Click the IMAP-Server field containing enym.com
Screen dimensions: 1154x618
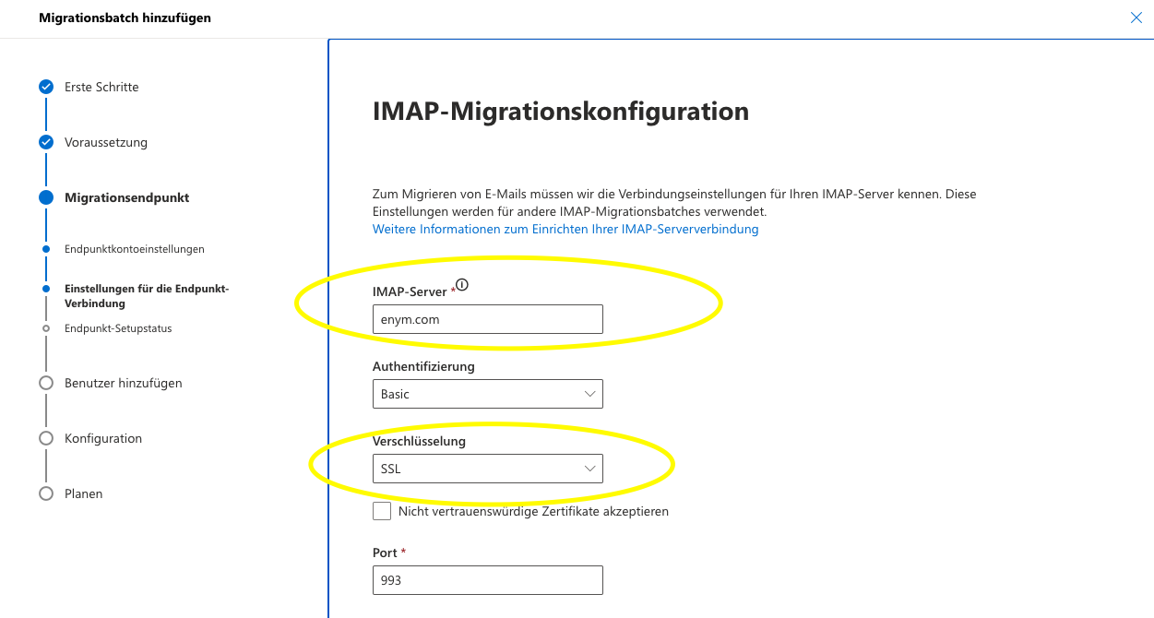(487, 319)
